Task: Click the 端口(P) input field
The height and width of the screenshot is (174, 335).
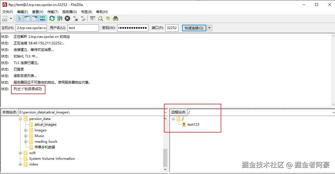Action: [172, 28]
